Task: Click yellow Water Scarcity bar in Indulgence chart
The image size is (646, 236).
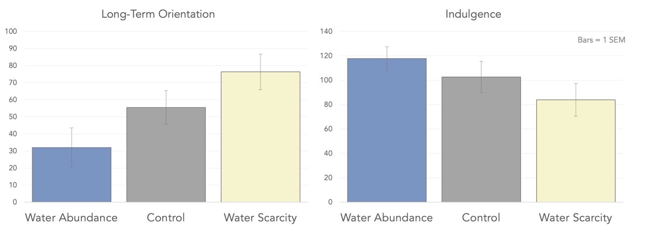Action: click(575, 154)
